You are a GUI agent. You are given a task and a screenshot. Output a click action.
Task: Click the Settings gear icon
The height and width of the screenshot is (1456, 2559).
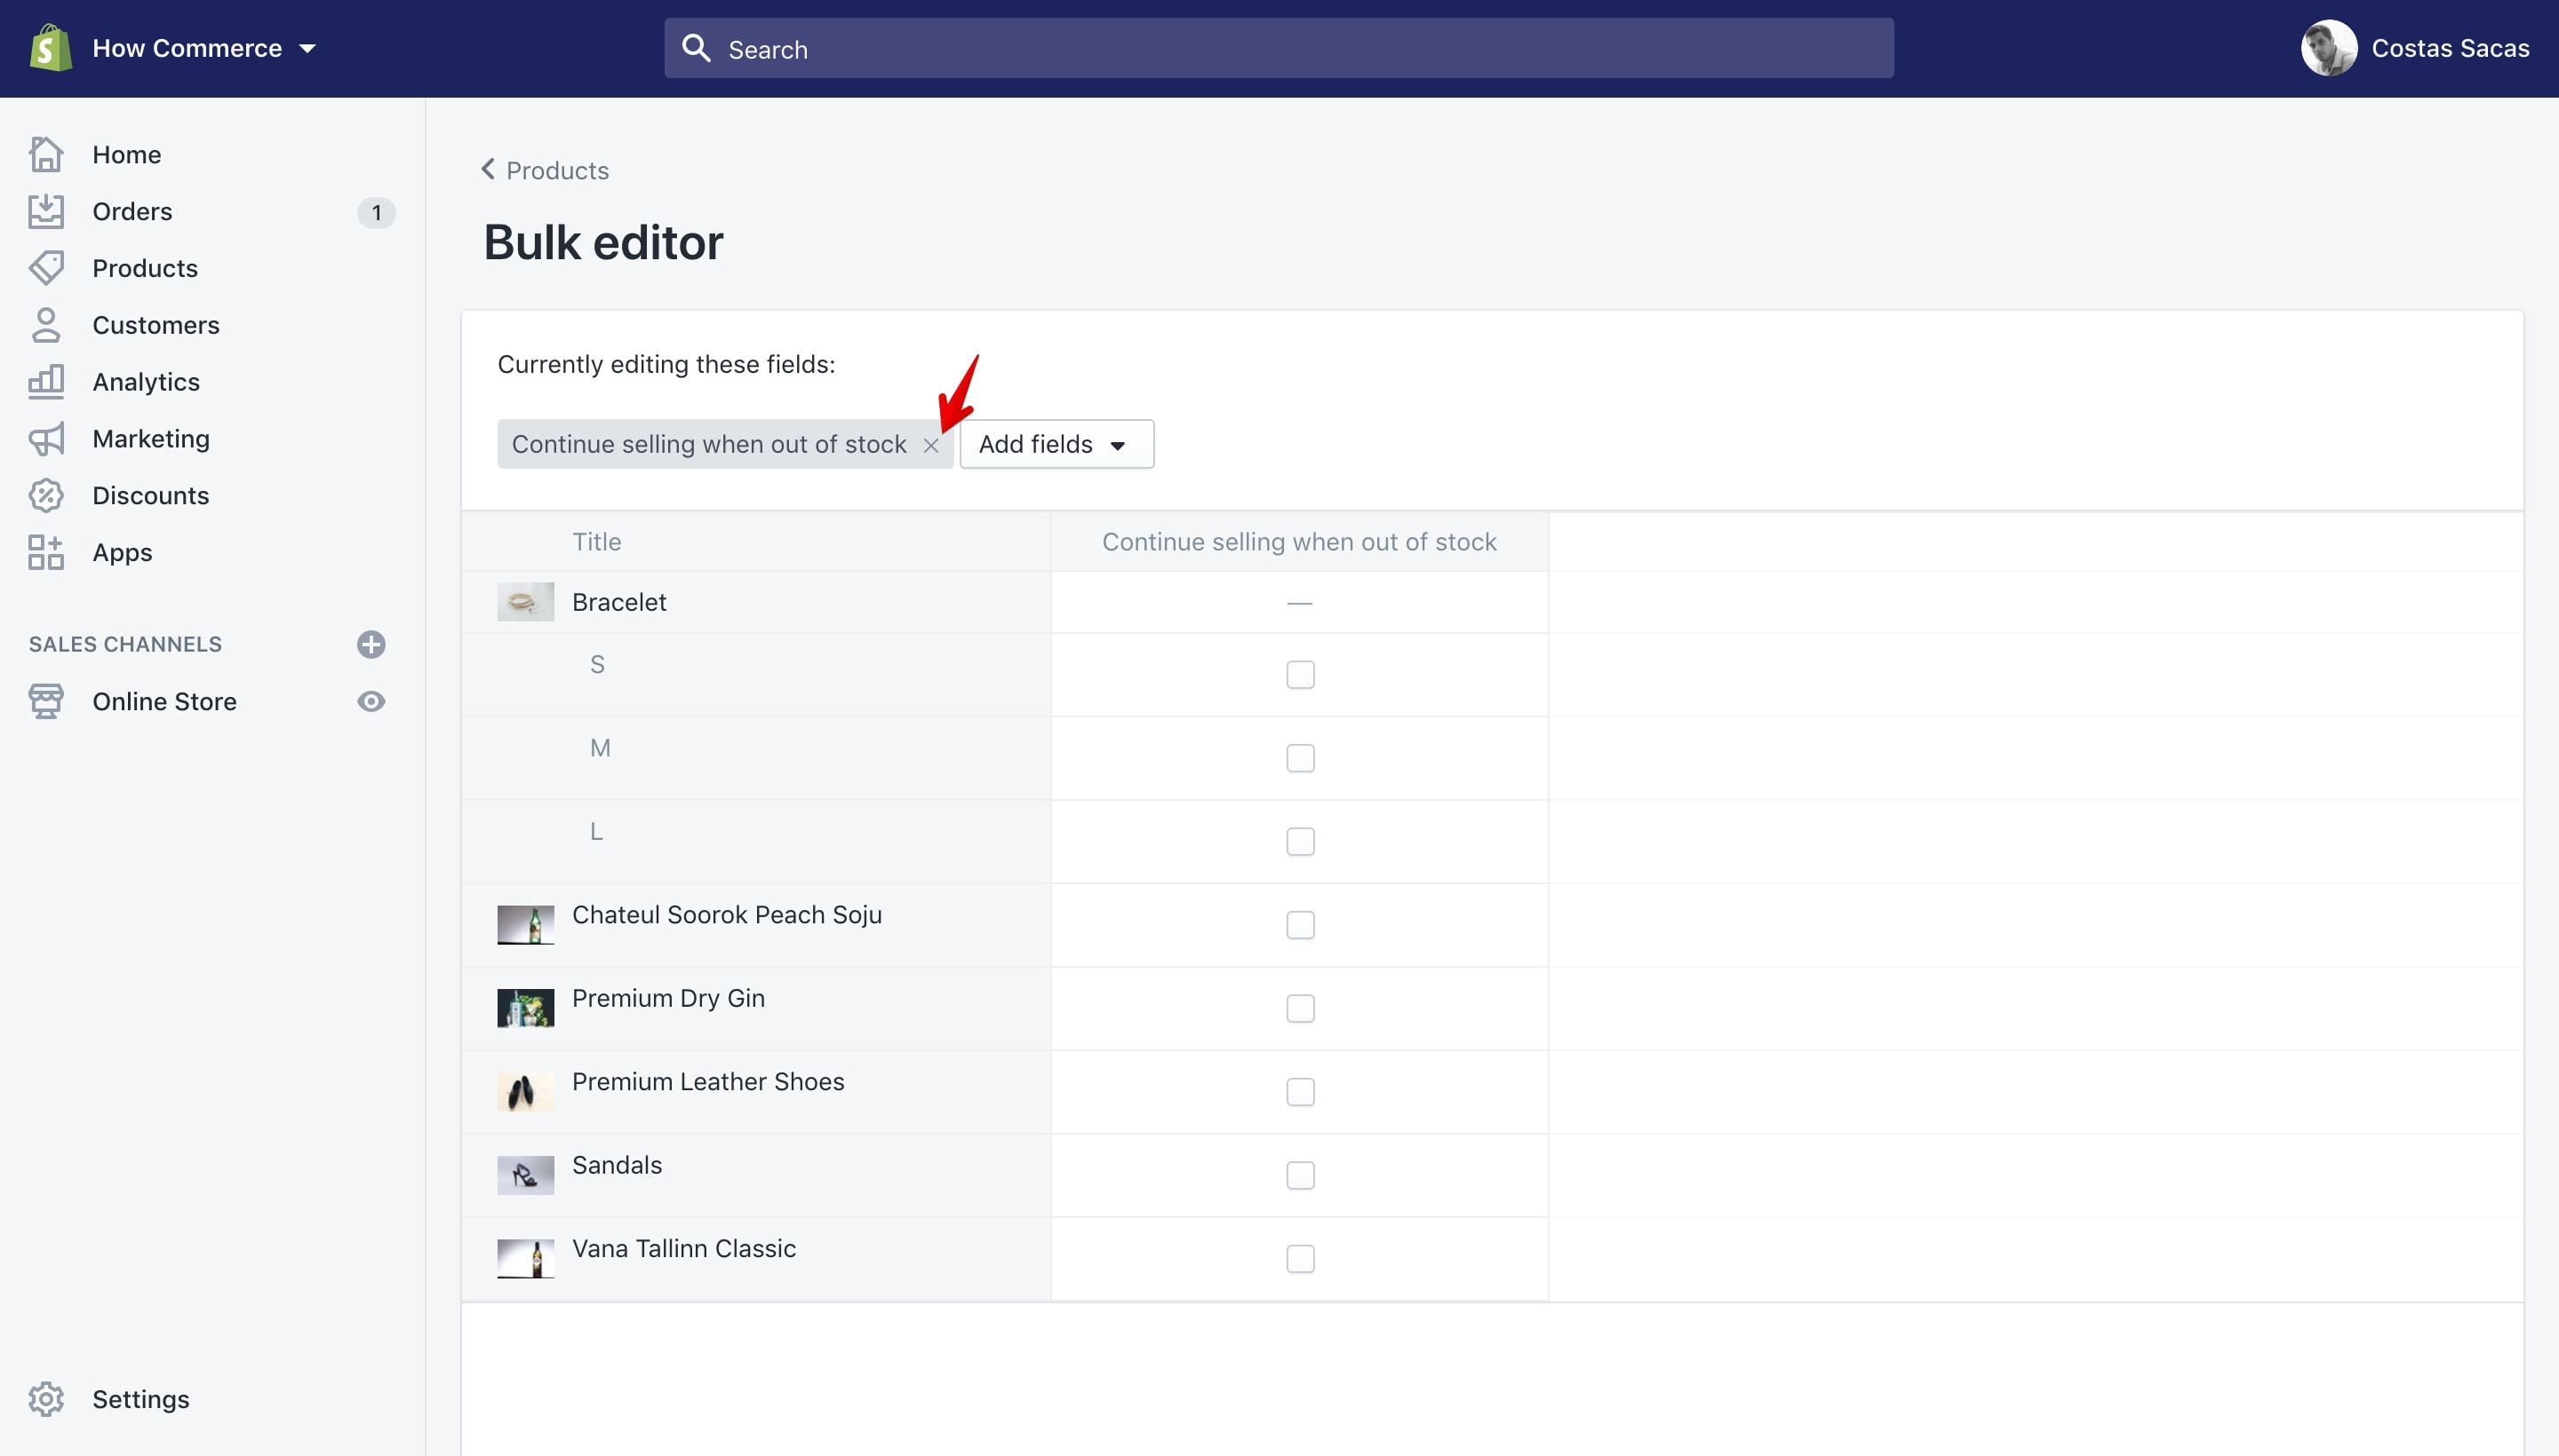(46, 1399)
